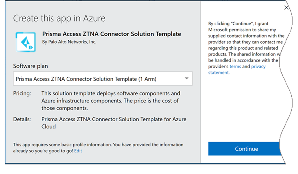The width and height of the screenshot is (298, 174).
Task: Click the Prisma Access ZTNA Connector app logo
Action: pos(26,42)
